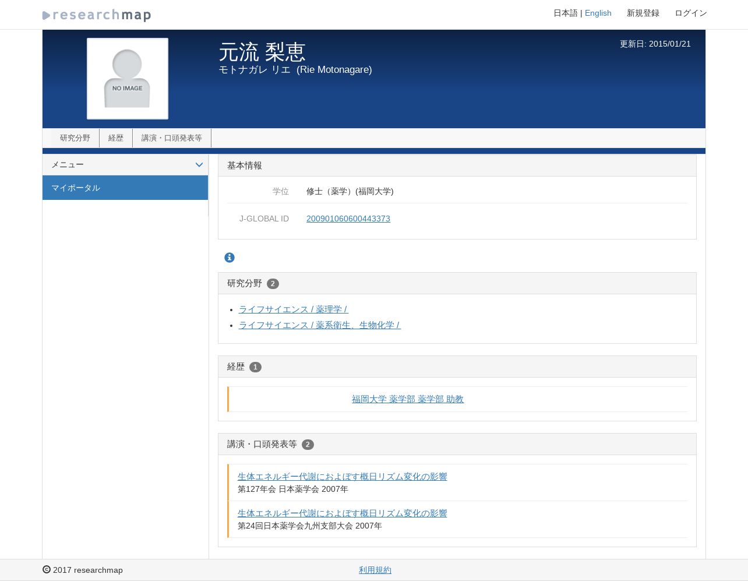Click the name 元流 梨恵
Screen dimensions: 748x581
point(262,52)
